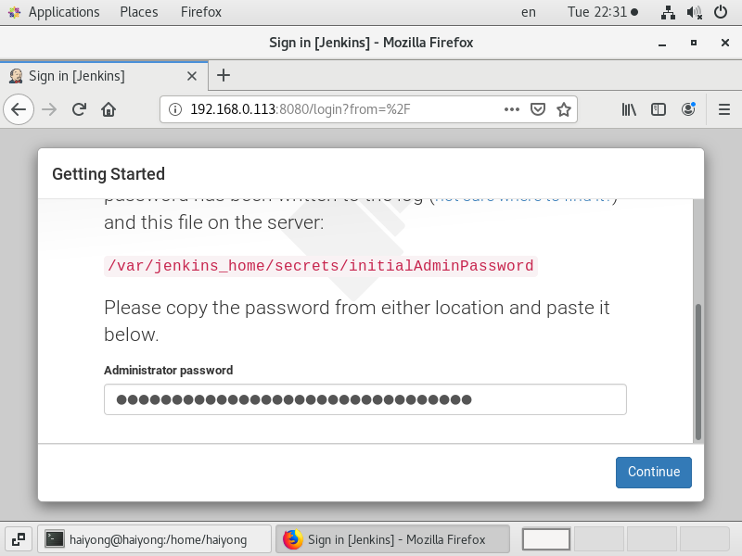This screenshot has width=742, height=556.
Task: Click the Administrator password field
Action: 365,399
